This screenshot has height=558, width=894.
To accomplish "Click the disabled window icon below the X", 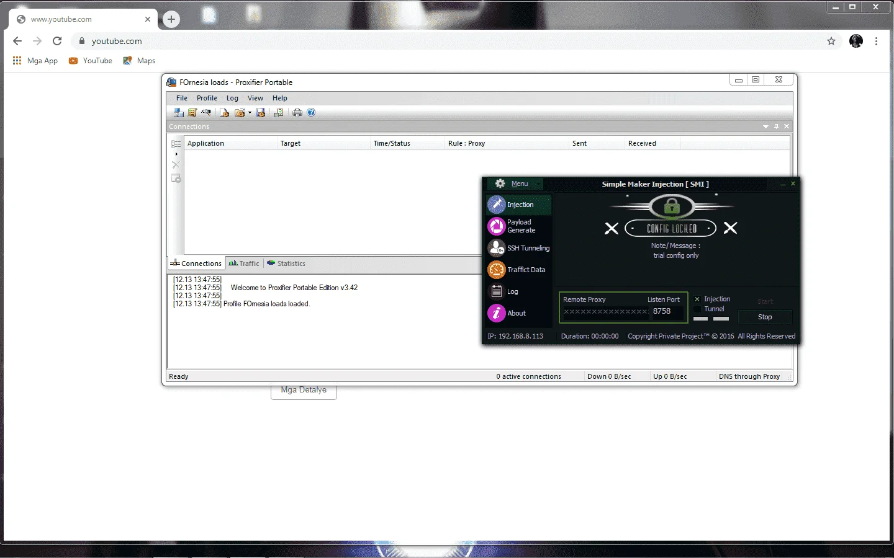I will pos(176,179).
